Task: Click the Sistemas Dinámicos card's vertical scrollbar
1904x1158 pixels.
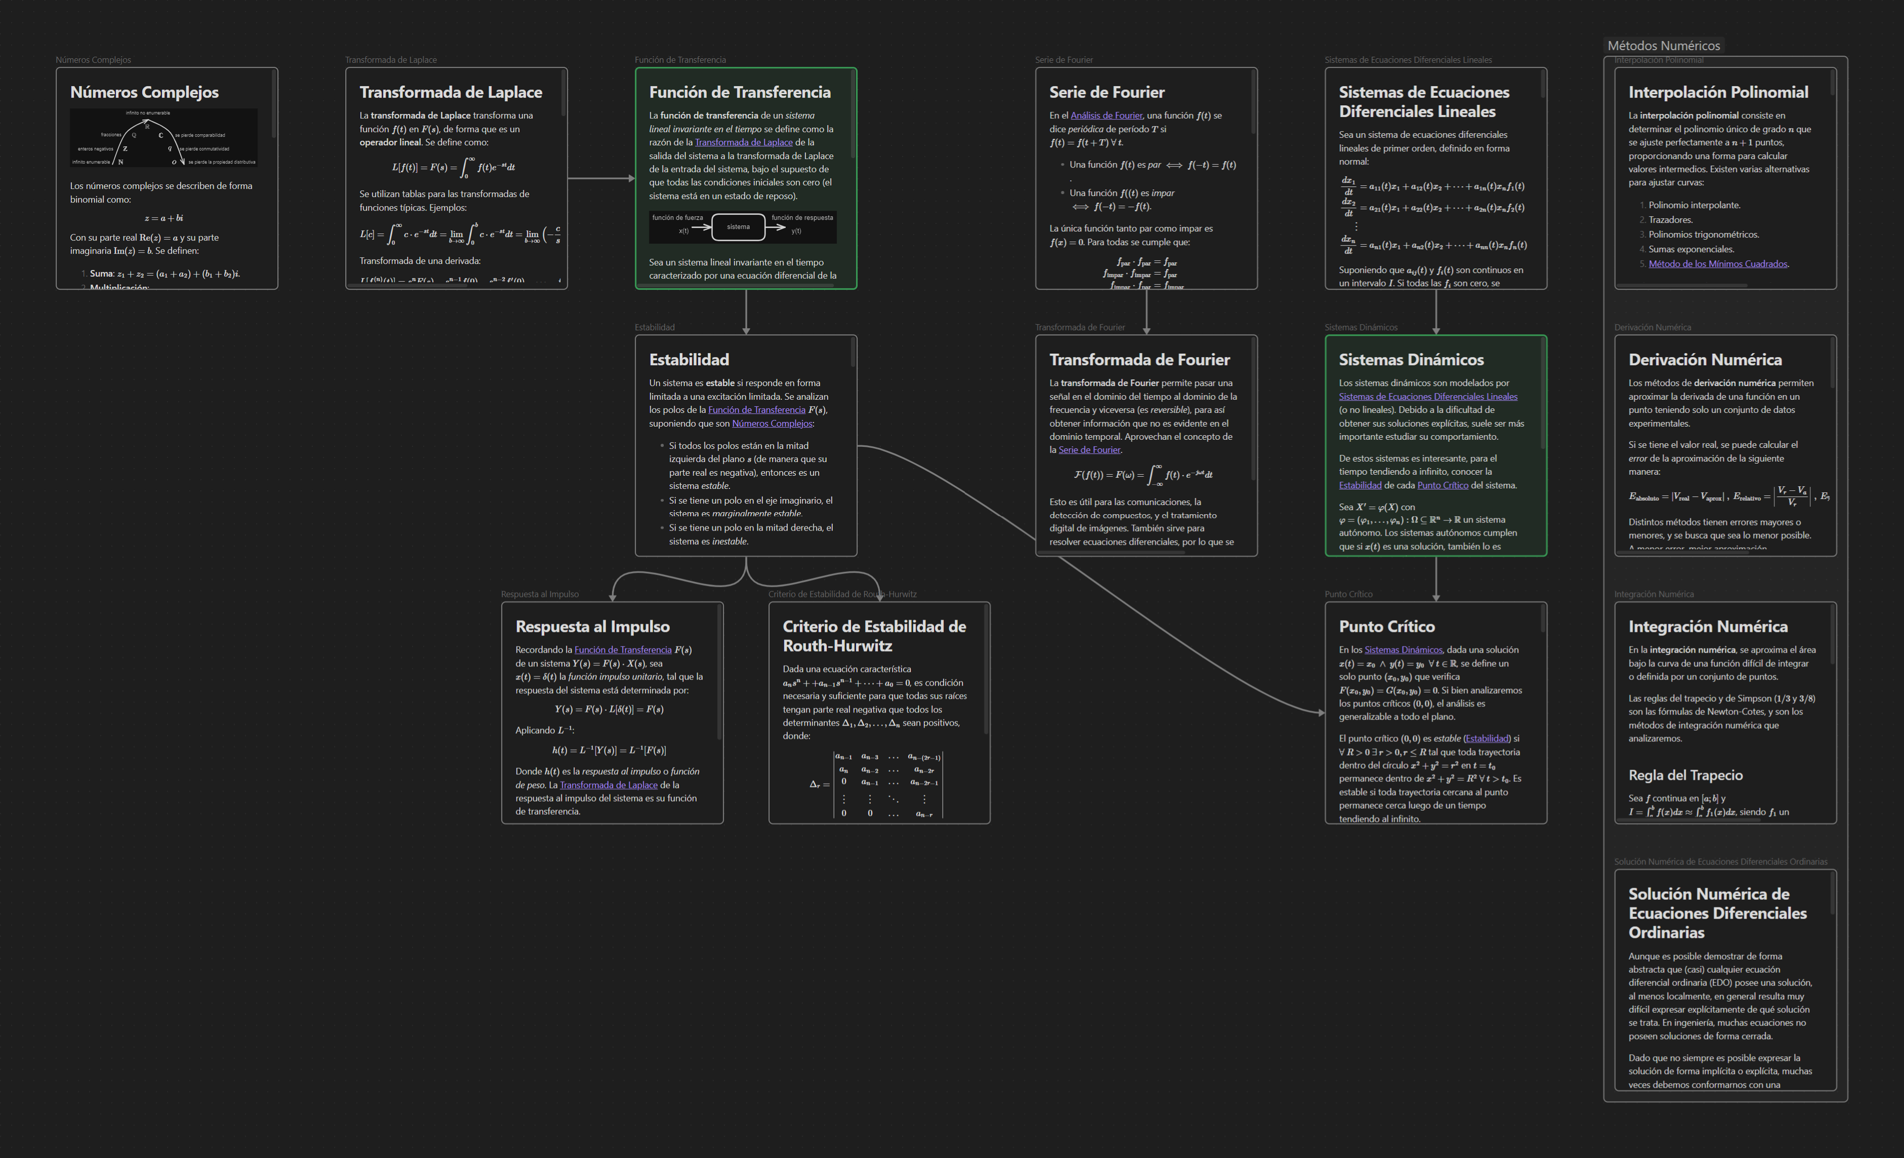Action: click(1543, 393)
